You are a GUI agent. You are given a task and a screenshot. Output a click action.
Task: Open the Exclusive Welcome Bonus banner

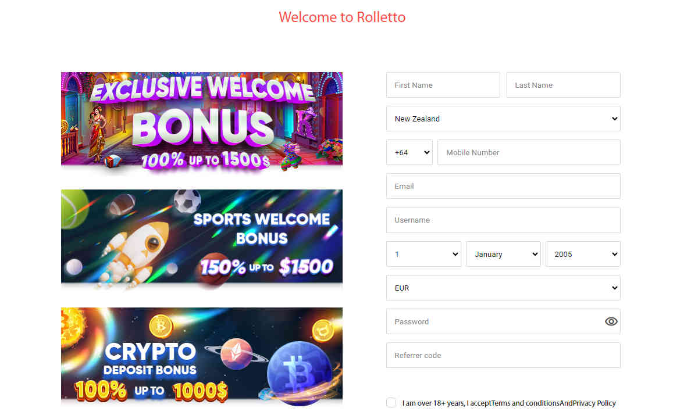(202, 122)
